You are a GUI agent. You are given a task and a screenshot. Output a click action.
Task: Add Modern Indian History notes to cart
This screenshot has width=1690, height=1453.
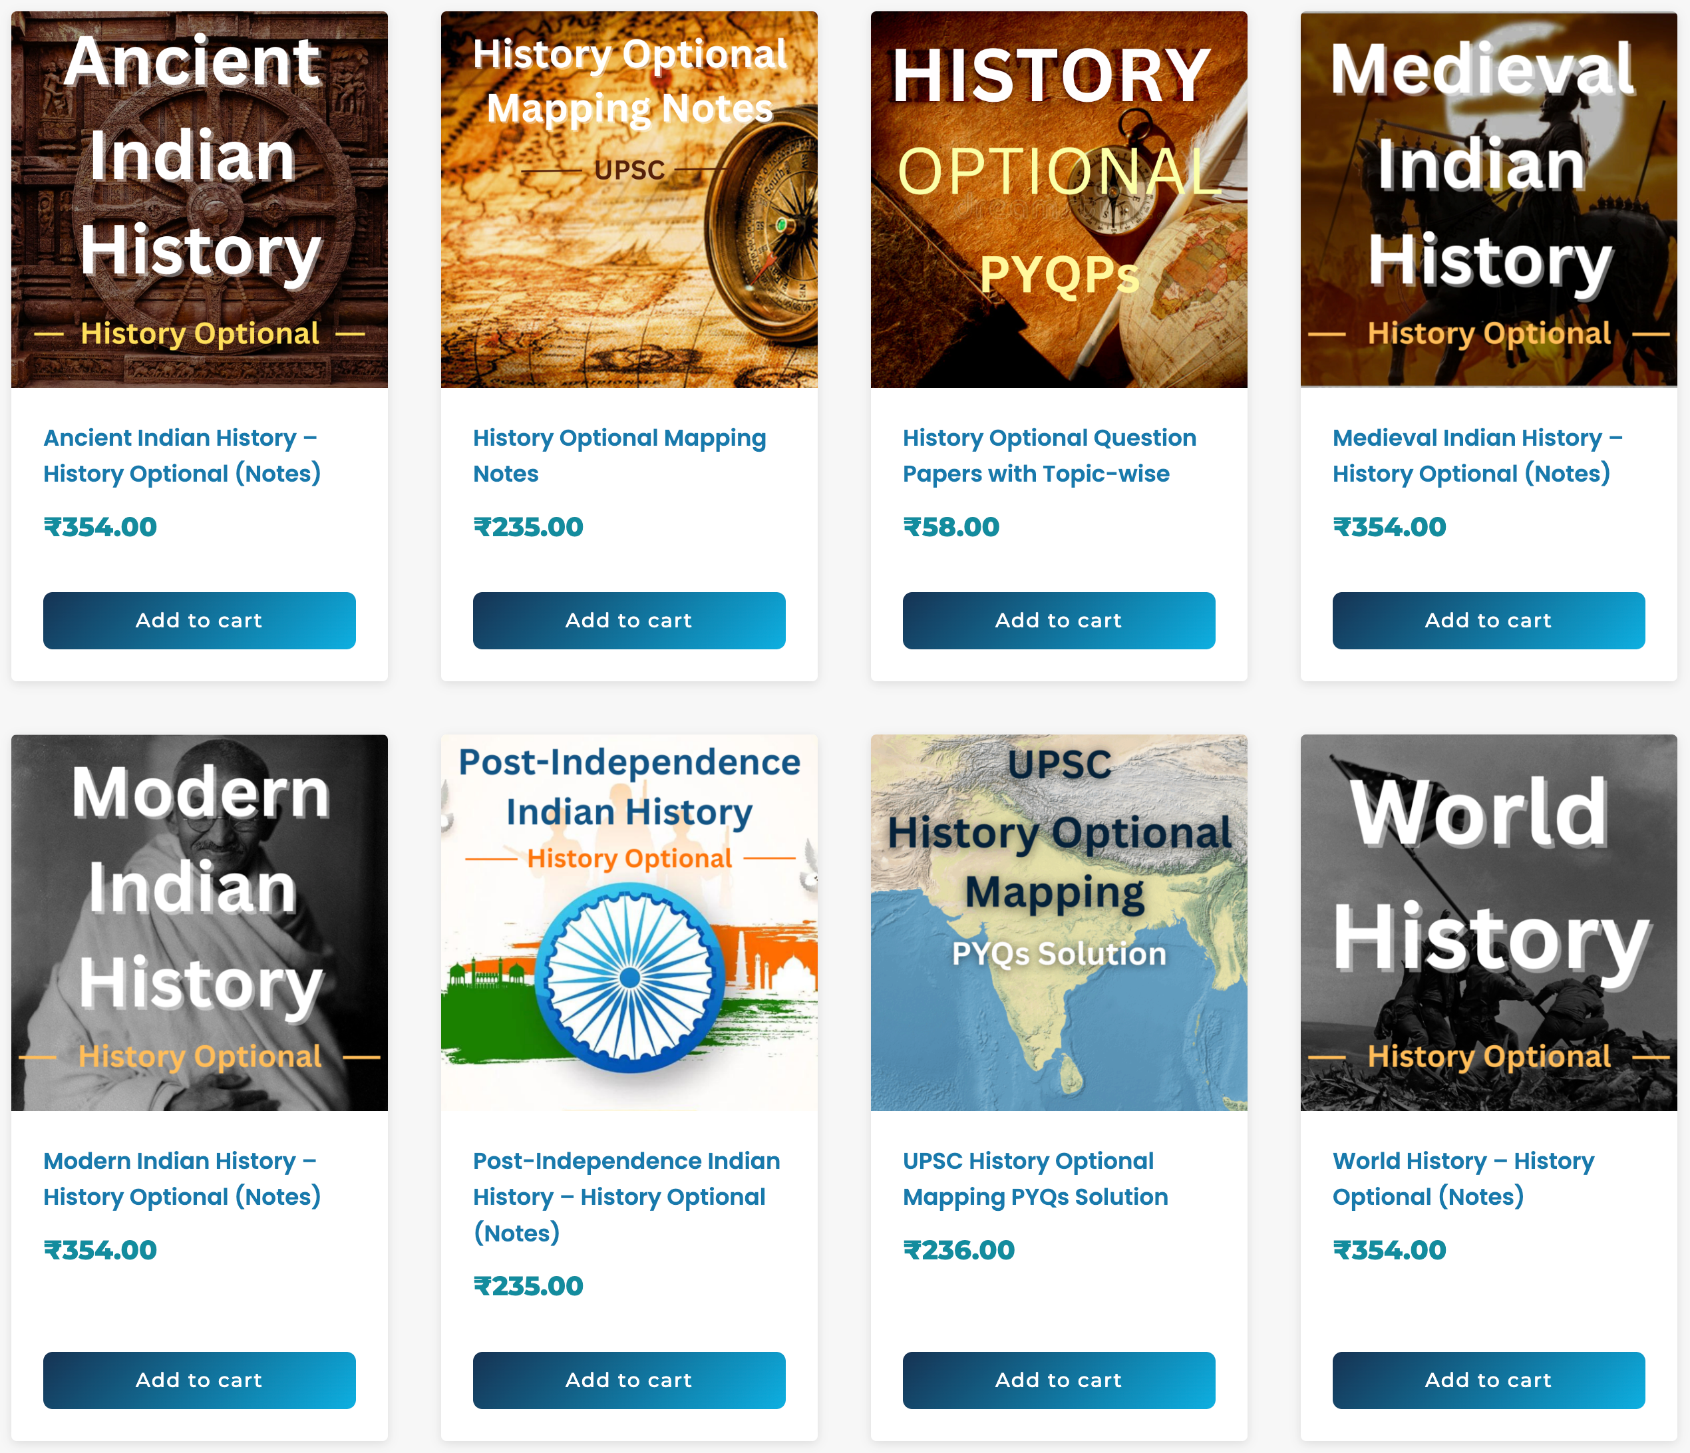pos(199,1380)
